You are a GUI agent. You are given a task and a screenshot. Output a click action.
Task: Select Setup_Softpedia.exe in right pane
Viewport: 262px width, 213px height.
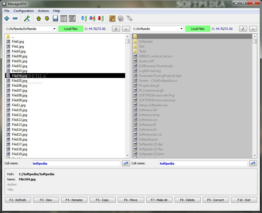pos(192,105)
